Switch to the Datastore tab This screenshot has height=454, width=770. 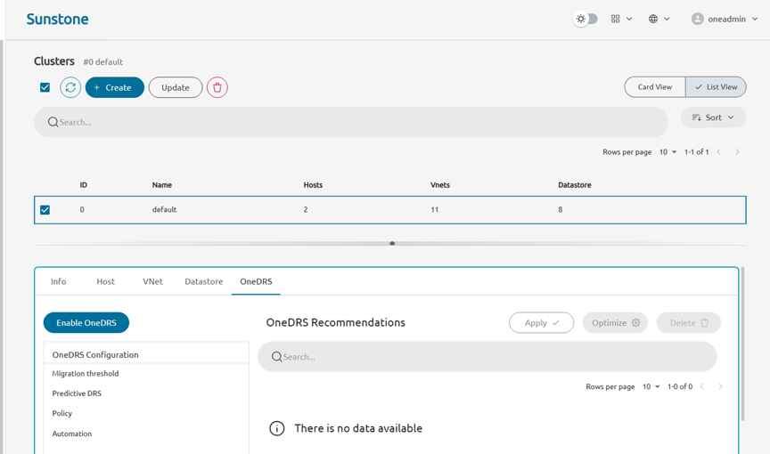(x=203, y=281)
